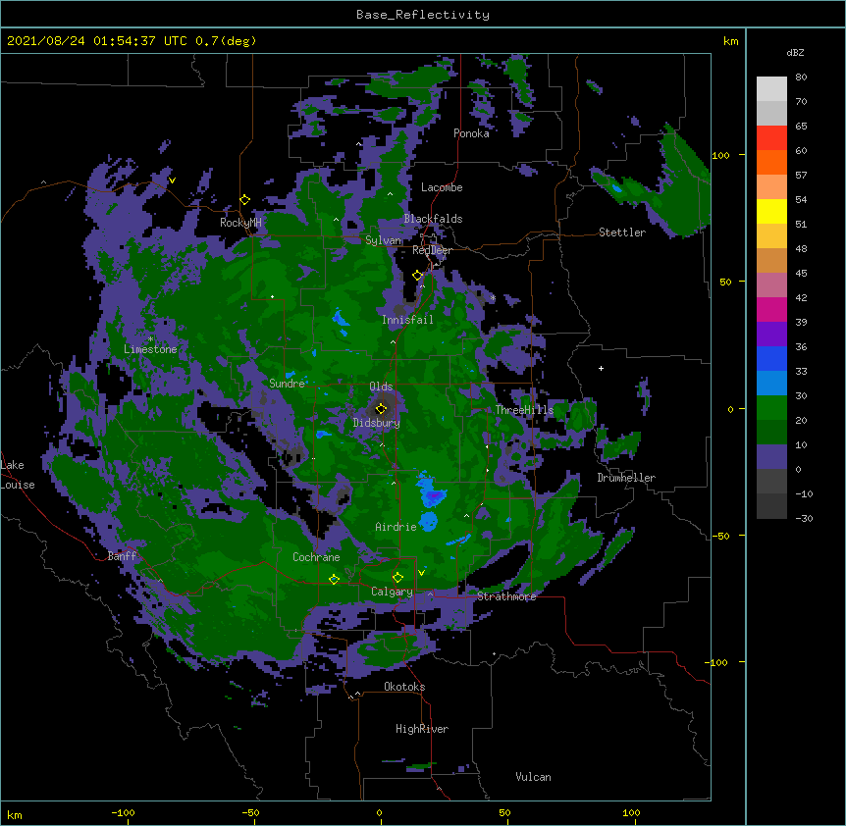Click the Okotoks label
846x826 pixels.
pyautogui.click(x=404, y=687)
